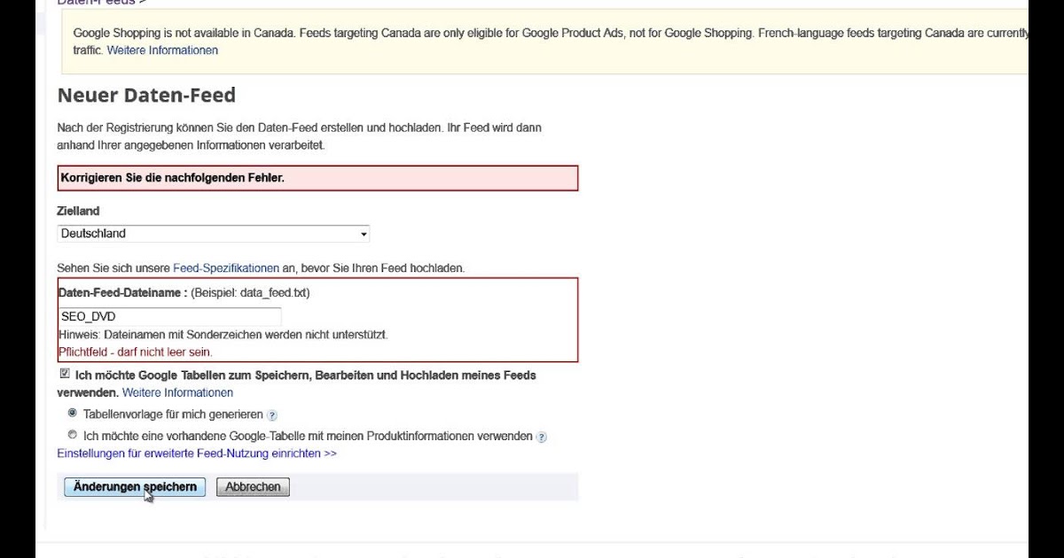This screenshot has height=558, width=1064.
Task: Click the Sonderzeichen 'Hinweis' note text
Action: click(x=224, y=335)
